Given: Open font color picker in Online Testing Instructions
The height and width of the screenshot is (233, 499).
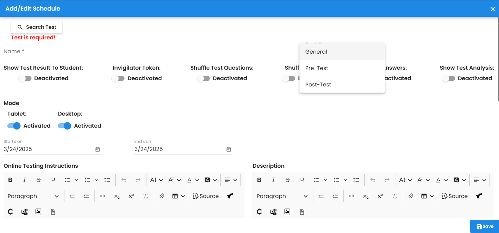Looking at the screenshot, I should click(x=193, y=180).
